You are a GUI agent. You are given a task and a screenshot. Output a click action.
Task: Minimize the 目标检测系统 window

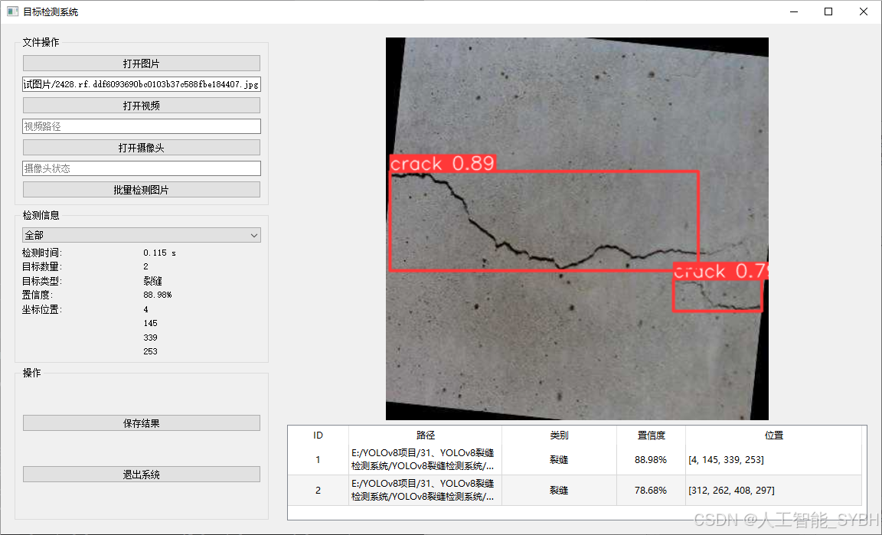point(794,11)
